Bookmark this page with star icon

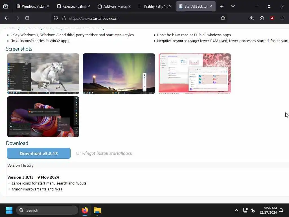223,18
